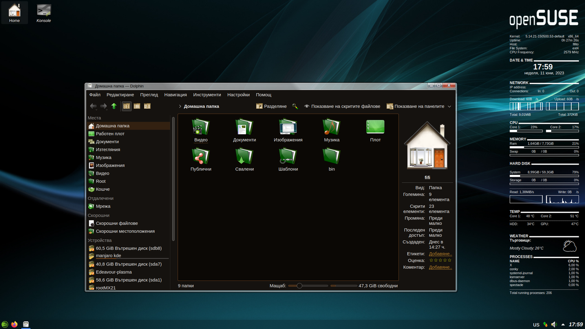585x329 pixels.
Task: Open the Изображения folder in file view
Action: pos(288,131)
